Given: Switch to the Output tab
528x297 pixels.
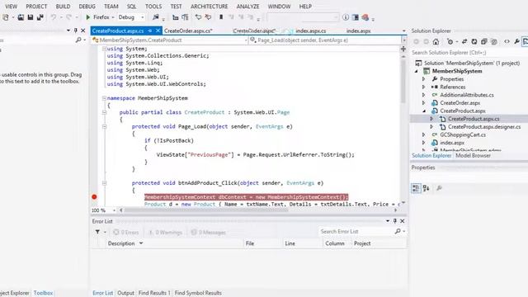Looking at the screenshot, I should [x=125, y=293].
